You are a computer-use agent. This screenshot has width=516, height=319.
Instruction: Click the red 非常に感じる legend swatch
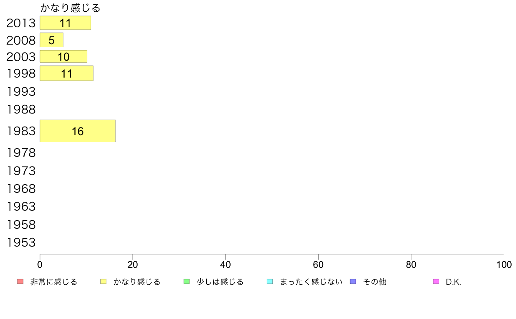[x=20, y=282]
